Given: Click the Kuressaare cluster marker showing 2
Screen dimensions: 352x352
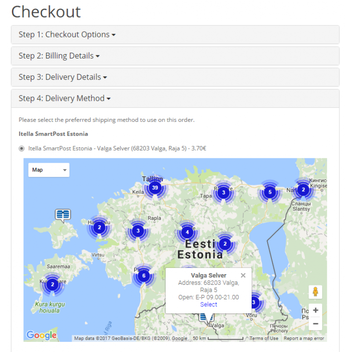Looking at the screenshot, I should 52,284.
